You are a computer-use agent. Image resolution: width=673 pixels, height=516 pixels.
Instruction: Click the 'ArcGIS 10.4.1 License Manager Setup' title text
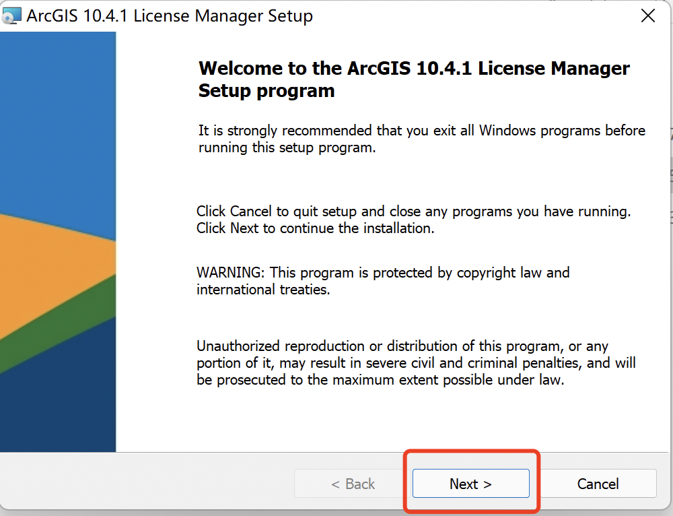coord(170,16)
